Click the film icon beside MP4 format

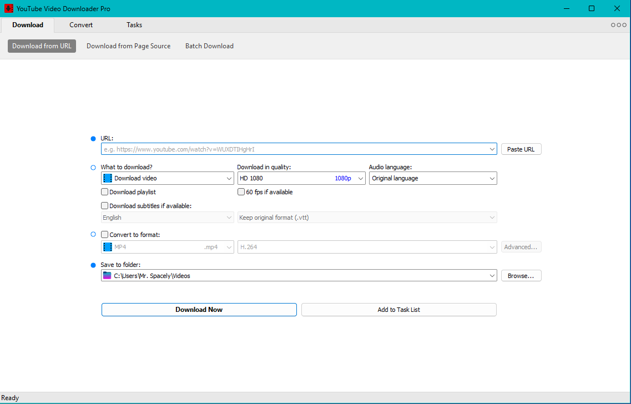pos(108,247)
